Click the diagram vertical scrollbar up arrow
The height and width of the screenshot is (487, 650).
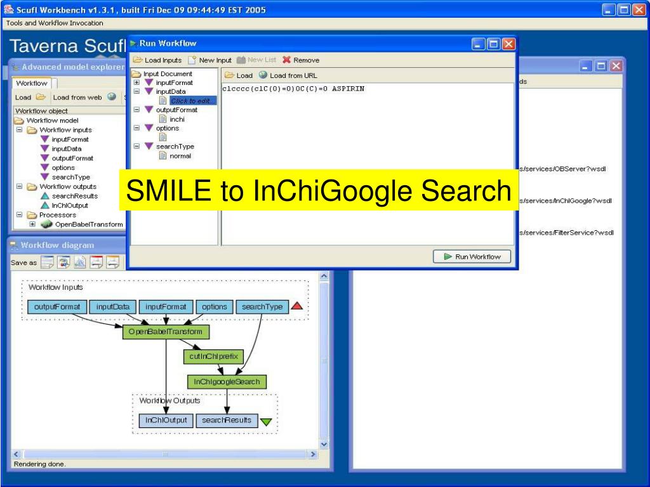(x=324, y=276)
